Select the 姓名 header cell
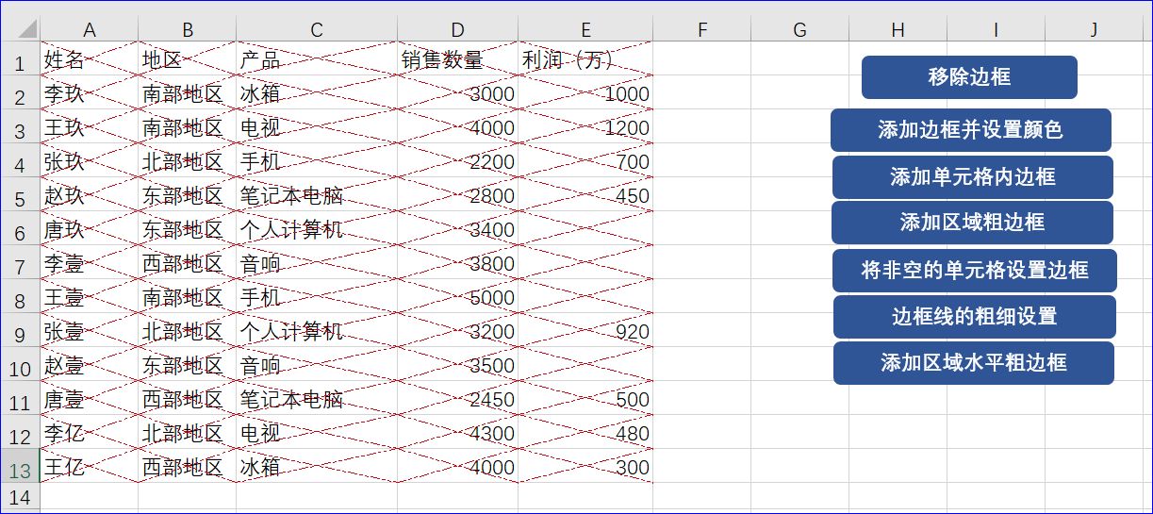The image size is (1153, 514). click(x=90, y=59)
